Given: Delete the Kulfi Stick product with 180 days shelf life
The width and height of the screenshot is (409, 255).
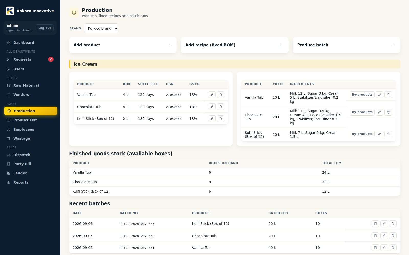Looking at the screenshot, I should coord(221,119).
